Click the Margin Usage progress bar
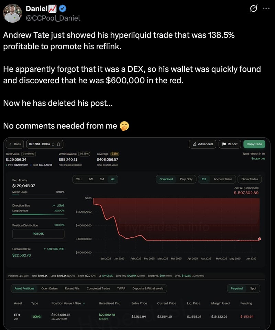The image size is (275, 330). [38, 195]
